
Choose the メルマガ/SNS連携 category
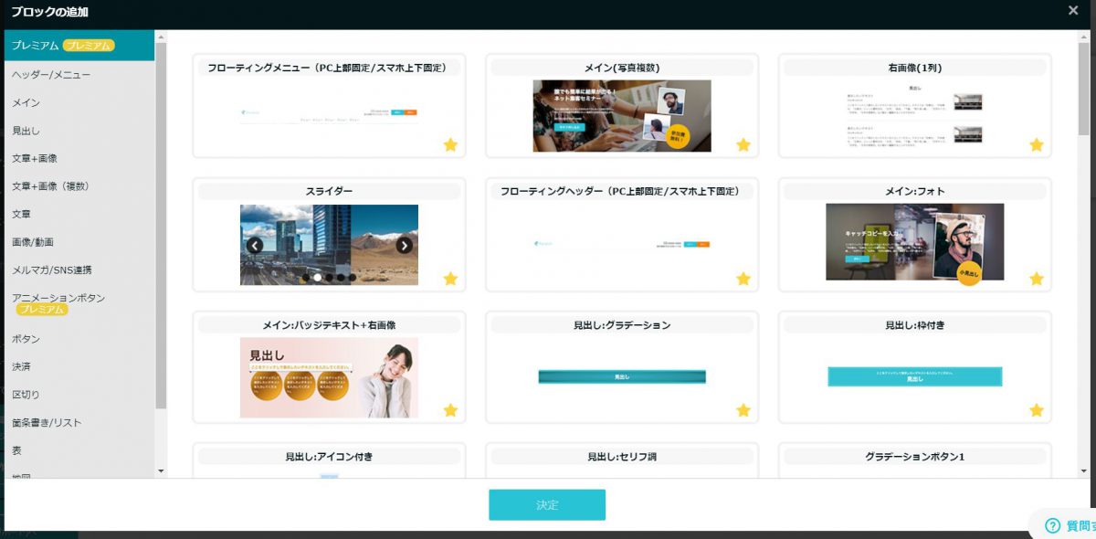[x=51, y=270]
